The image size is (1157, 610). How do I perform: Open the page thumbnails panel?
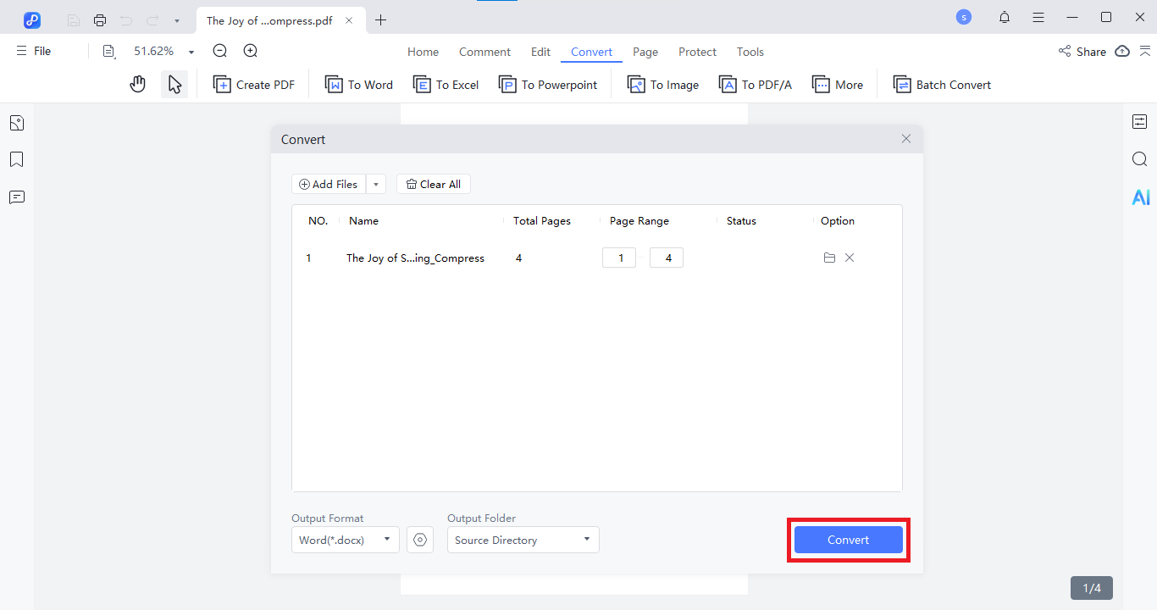coord(16,122)
